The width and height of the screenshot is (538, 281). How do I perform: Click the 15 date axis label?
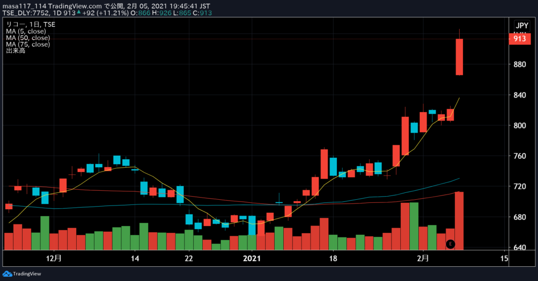[x=504, y=258]
